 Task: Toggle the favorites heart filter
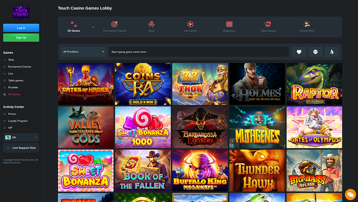tap(299, 52)
